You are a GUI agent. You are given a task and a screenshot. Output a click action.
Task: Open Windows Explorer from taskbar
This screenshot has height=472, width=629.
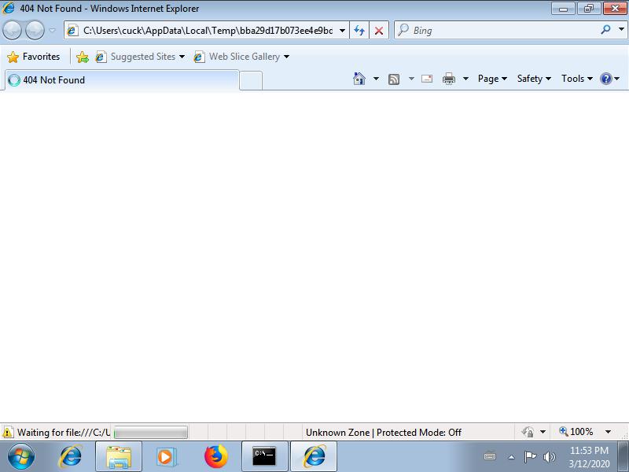pyautogui.click(x=119, y=457)
